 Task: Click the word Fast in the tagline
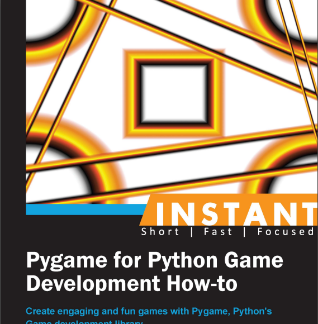pyautogui.click(x=218, y=232)
